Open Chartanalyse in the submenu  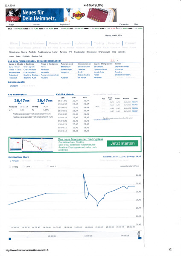pyautogui.click(x=104, y=52)
